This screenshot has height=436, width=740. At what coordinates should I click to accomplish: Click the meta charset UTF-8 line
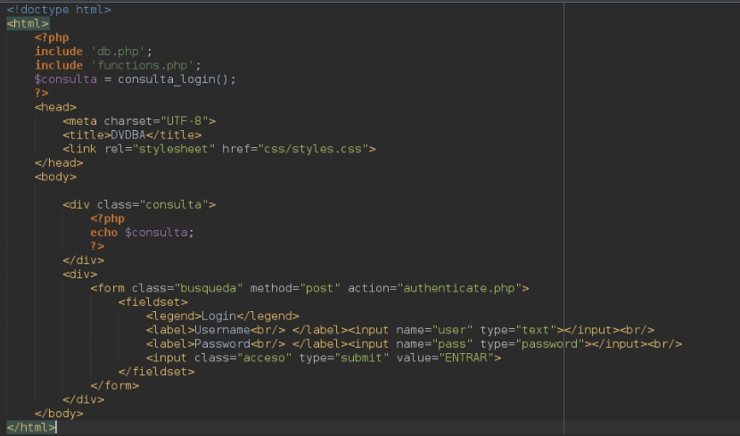coord(139,121)
